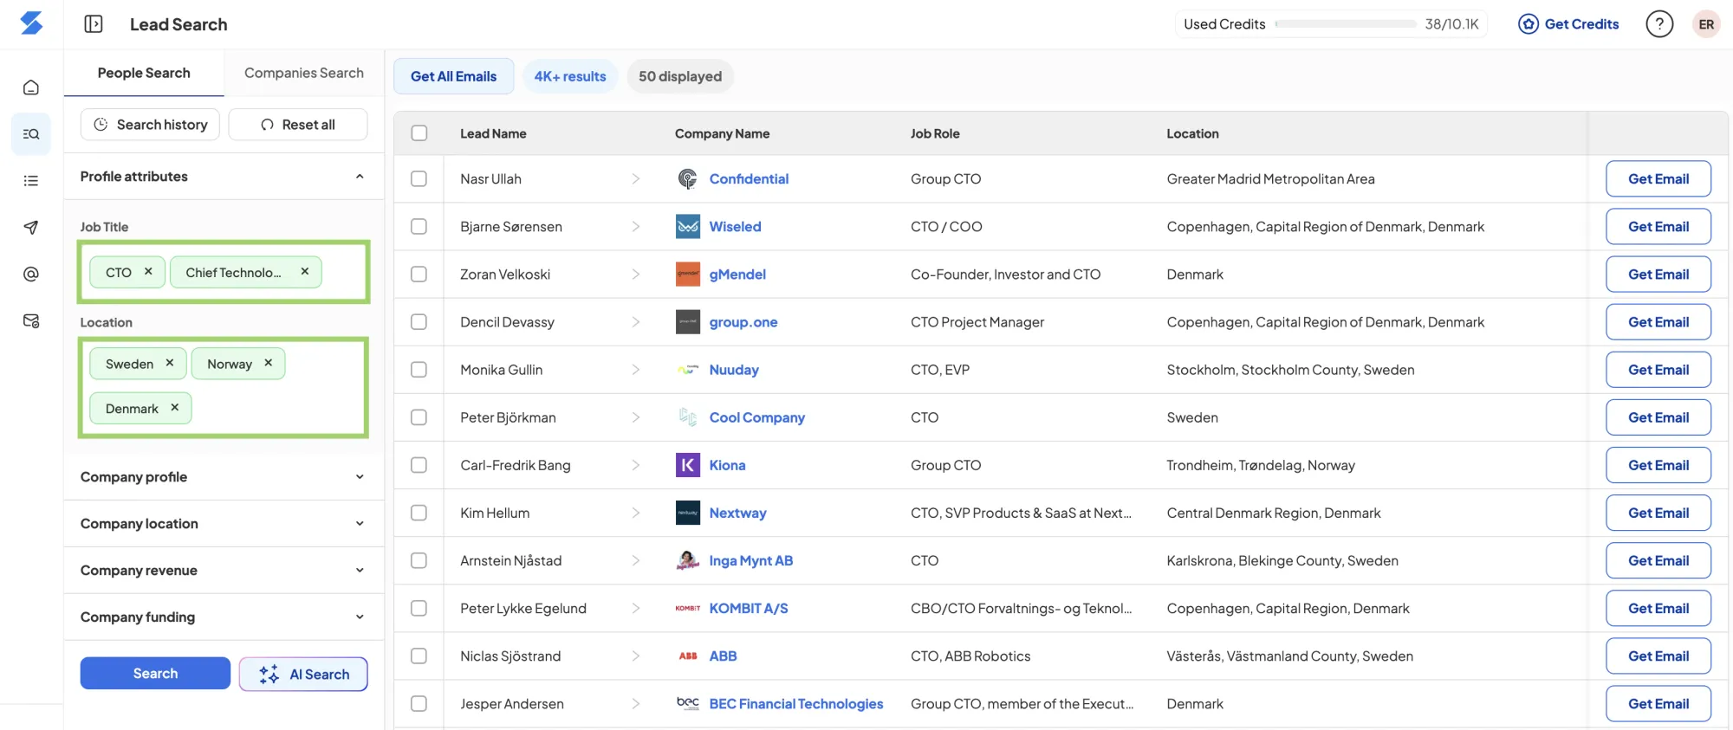This screenshot has width=1733, height=730.
Task: Open the BEC Financial Technologies link
Action: 796,704
